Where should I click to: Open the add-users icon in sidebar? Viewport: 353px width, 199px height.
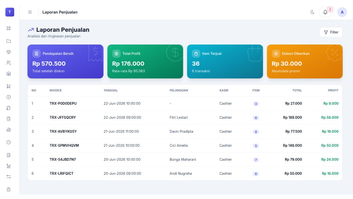pos(9,63)
